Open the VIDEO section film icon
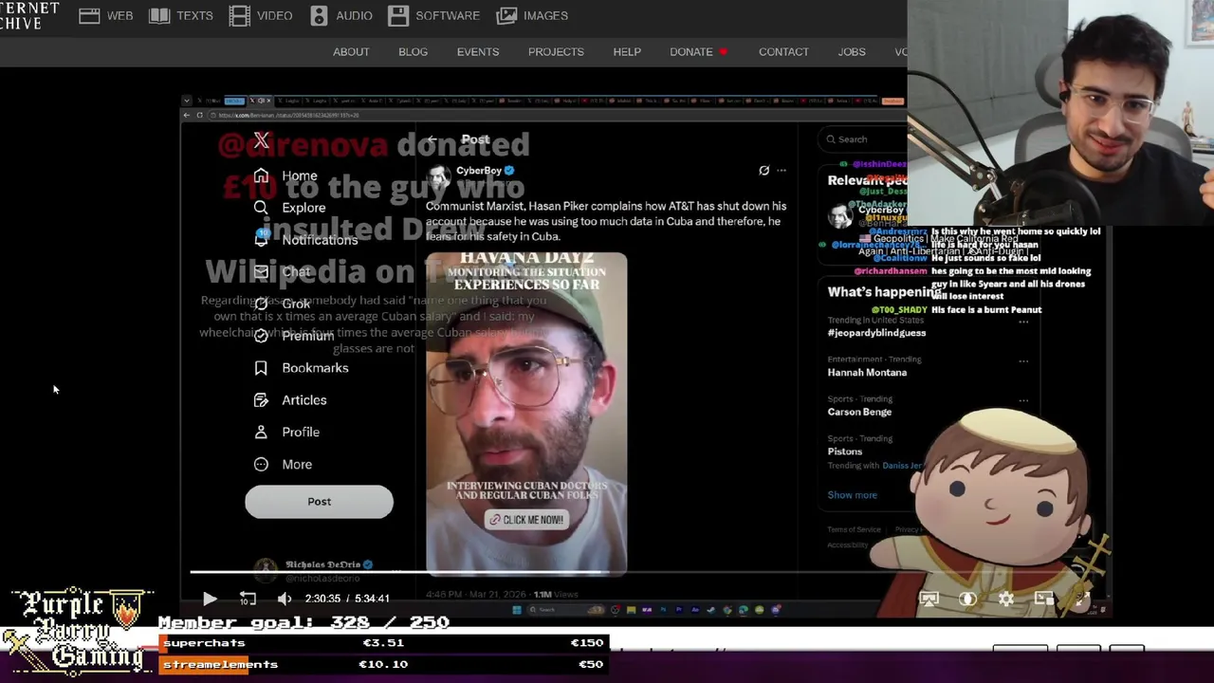The width and height of the screenshot is (1214, 683). [x=240, y=15]
